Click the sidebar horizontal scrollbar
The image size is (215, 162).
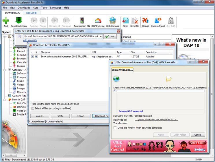click(14, 155)
